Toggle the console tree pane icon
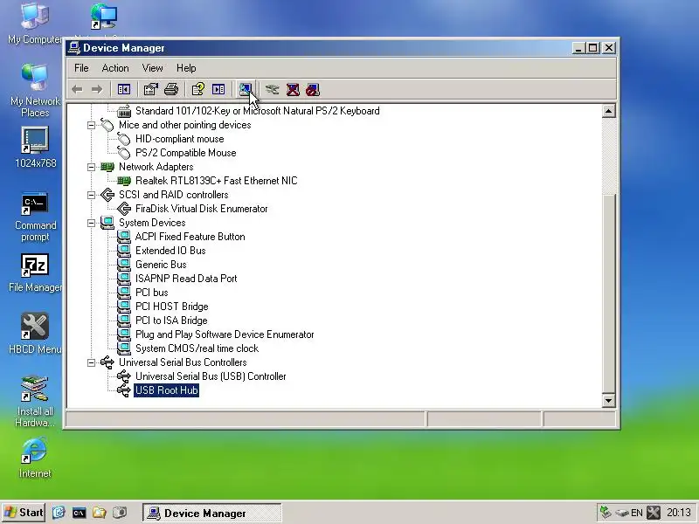Image resolution: width=699 pixels, height=524 pixels. 123,90
